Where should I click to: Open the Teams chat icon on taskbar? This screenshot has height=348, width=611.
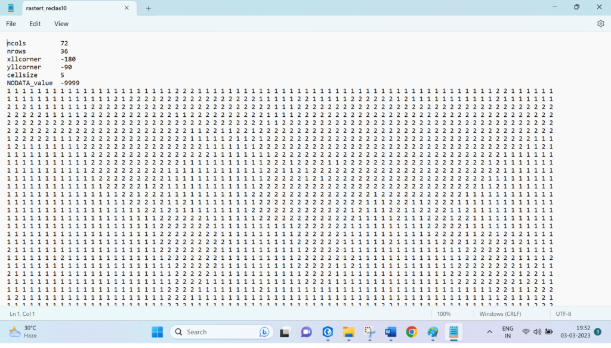[x=306, y=332]
